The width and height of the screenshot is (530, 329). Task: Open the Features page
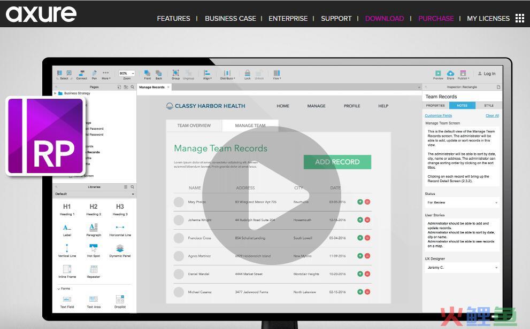[x=173, y=19]
